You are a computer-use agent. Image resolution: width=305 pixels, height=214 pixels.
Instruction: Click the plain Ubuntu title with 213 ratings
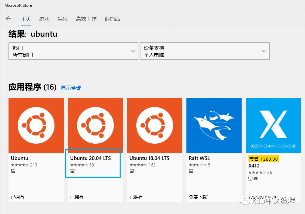point(19,158)
